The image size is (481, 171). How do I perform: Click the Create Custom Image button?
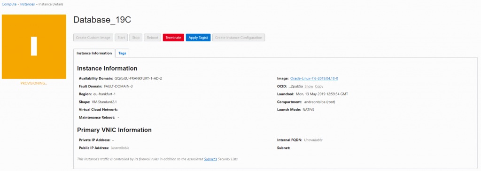(x=93, y=38)
